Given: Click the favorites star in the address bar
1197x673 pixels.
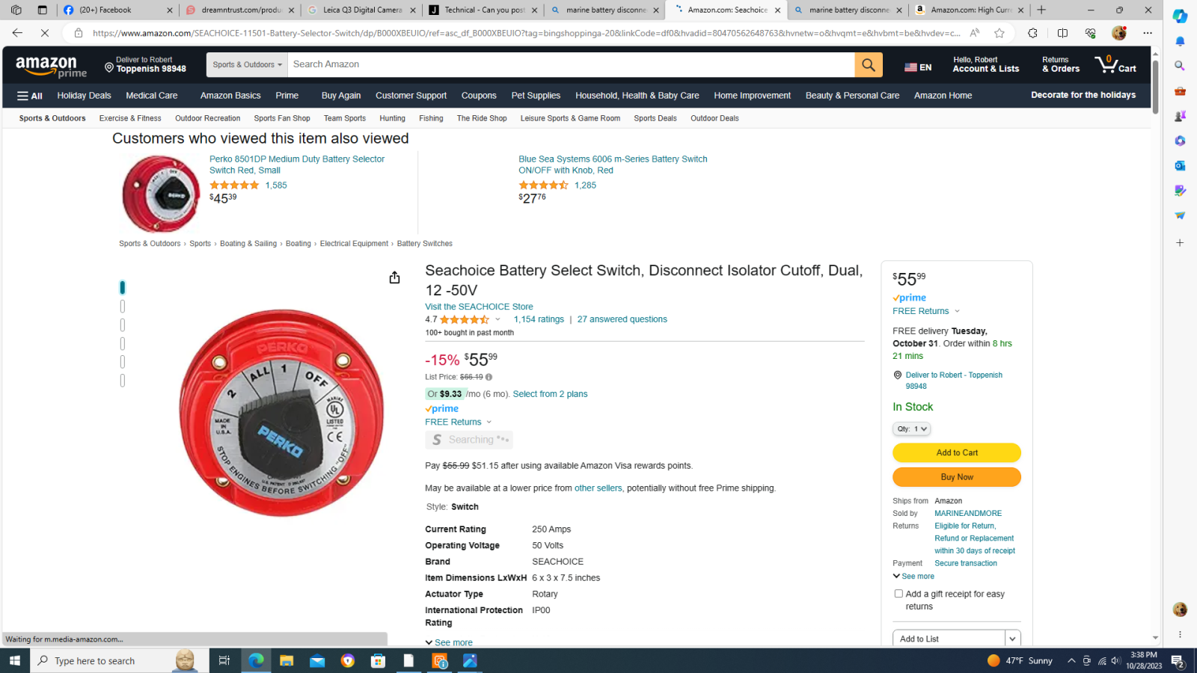Looking at the screenshot, I should (x=999, y=33).
